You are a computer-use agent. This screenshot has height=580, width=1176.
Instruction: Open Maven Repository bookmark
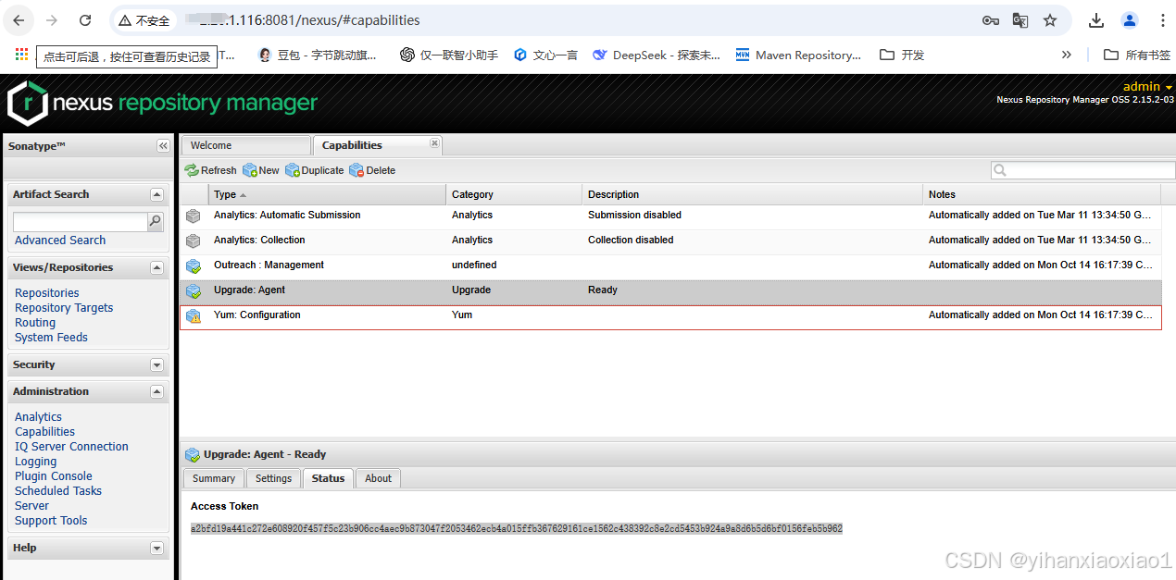pos(798,56)
